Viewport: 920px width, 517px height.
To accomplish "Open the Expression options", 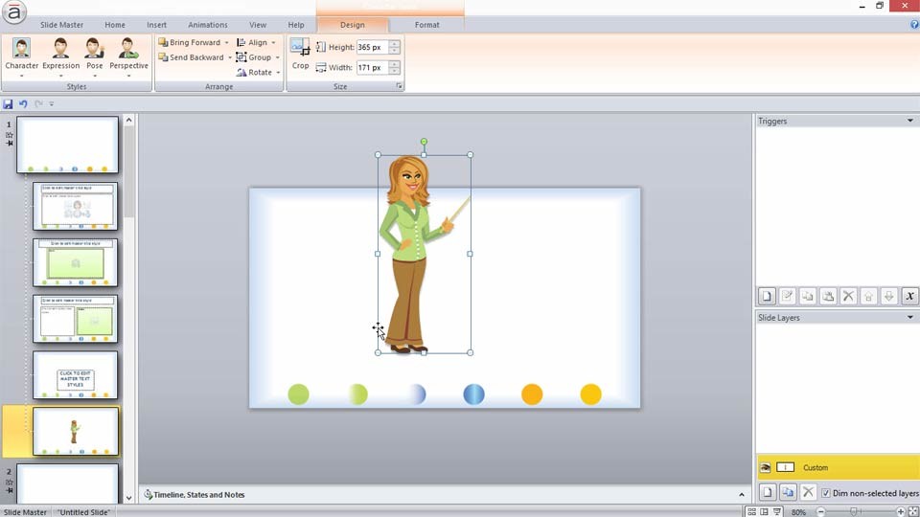I will pos(60,56).
